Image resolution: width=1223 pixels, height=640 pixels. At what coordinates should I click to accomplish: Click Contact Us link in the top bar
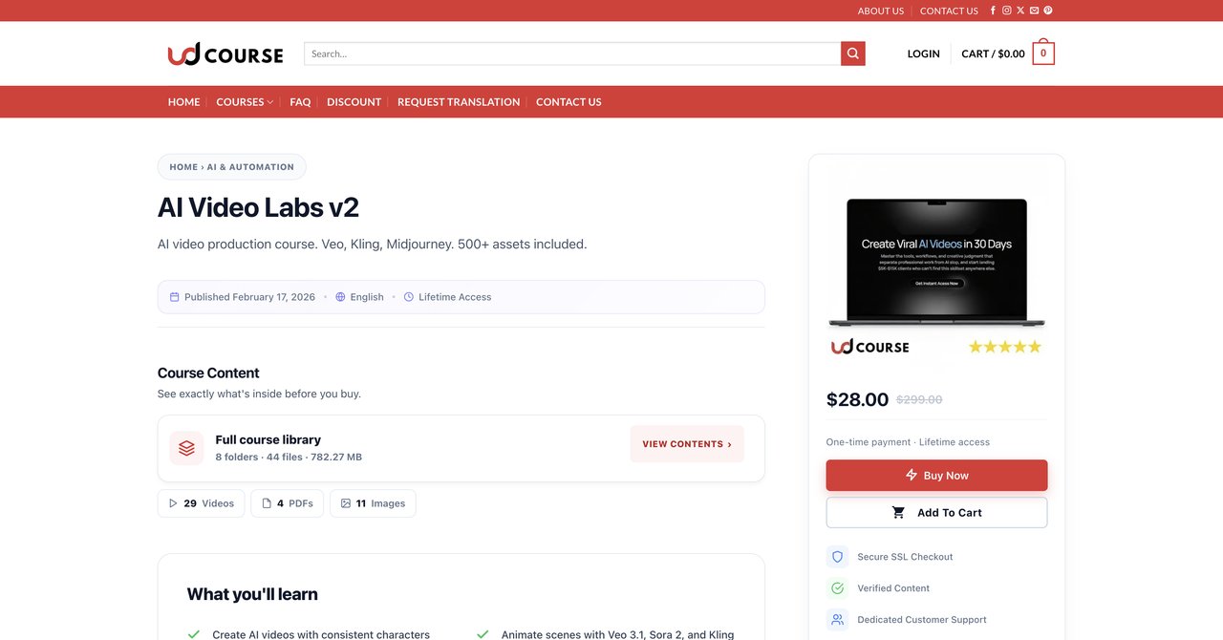[x=949, y=11]
